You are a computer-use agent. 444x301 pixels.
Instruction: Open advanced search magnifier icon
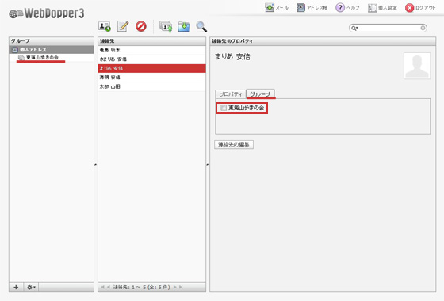(201, 27)
